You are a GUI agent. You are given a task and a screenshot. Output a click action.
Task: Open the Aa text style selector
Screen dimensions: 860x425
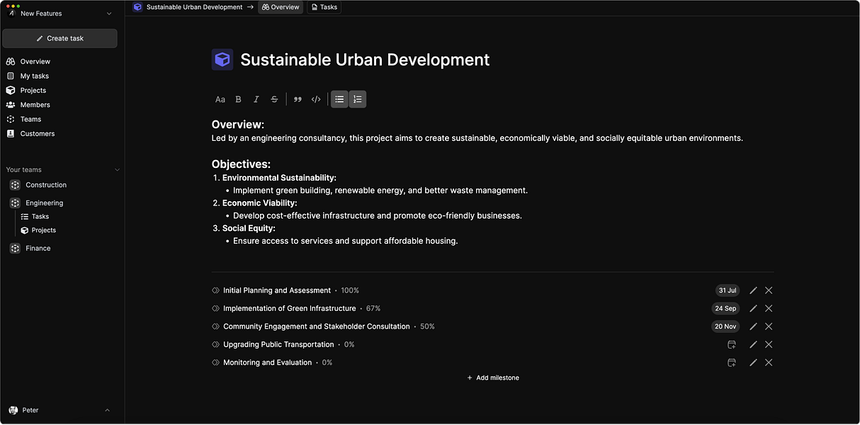220,99
